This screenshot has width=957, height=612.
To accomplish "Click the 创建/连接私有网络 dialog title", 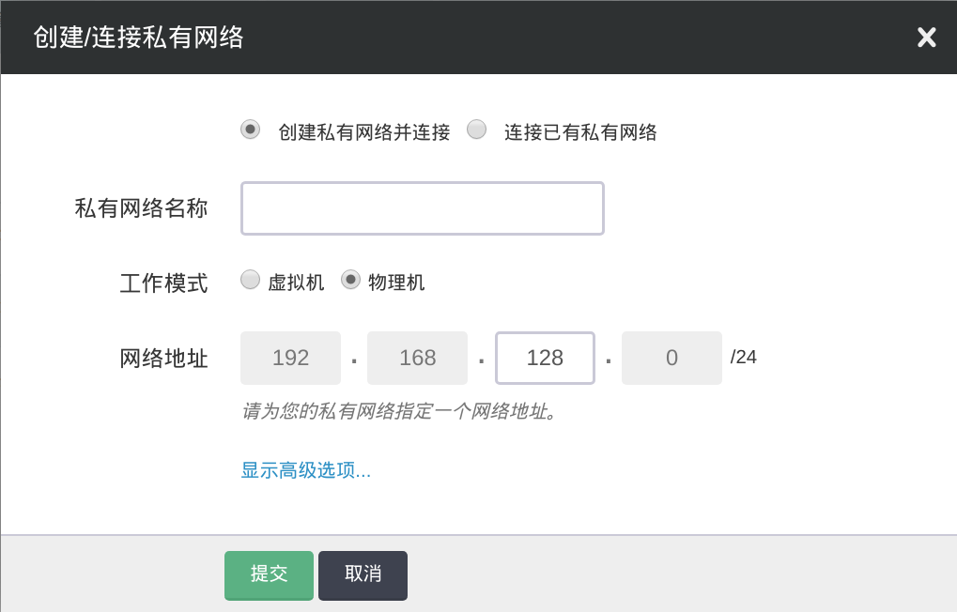I will [x=138, y=38].
